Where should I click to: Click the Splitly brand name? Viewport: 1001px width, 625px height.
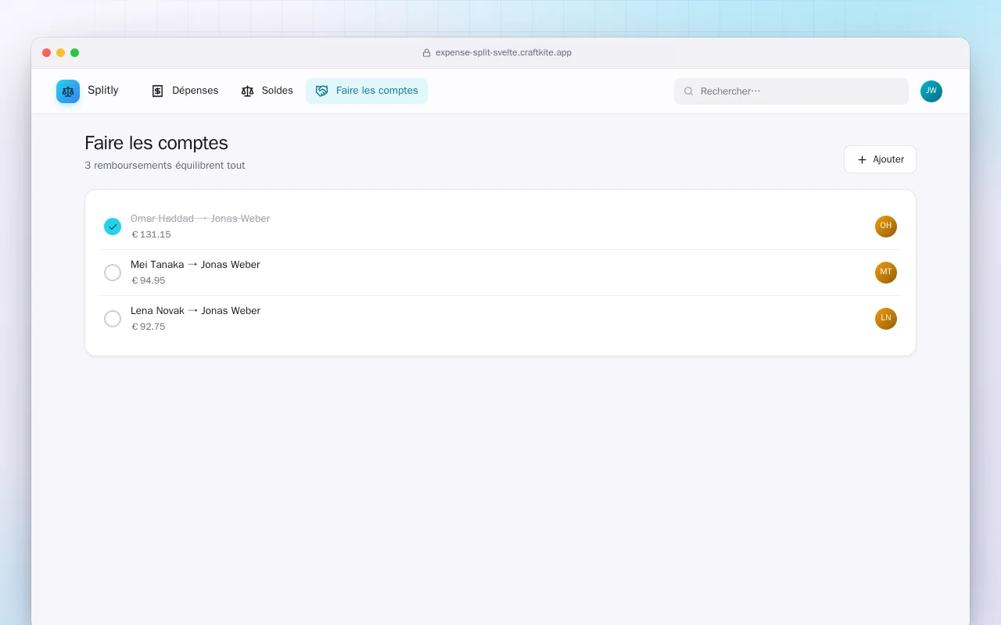[103, 91]
